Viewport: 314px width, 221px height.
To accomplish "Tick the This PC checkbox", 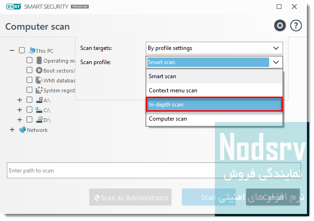I will [x=22, y=50].
